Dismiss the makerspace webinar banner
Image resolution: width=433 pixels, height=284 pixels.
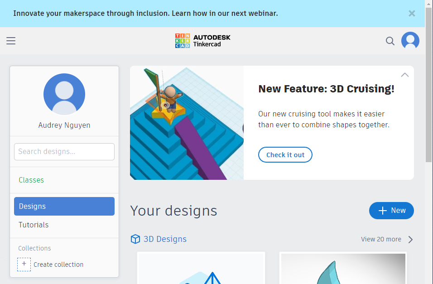click(x=411, y=13)
